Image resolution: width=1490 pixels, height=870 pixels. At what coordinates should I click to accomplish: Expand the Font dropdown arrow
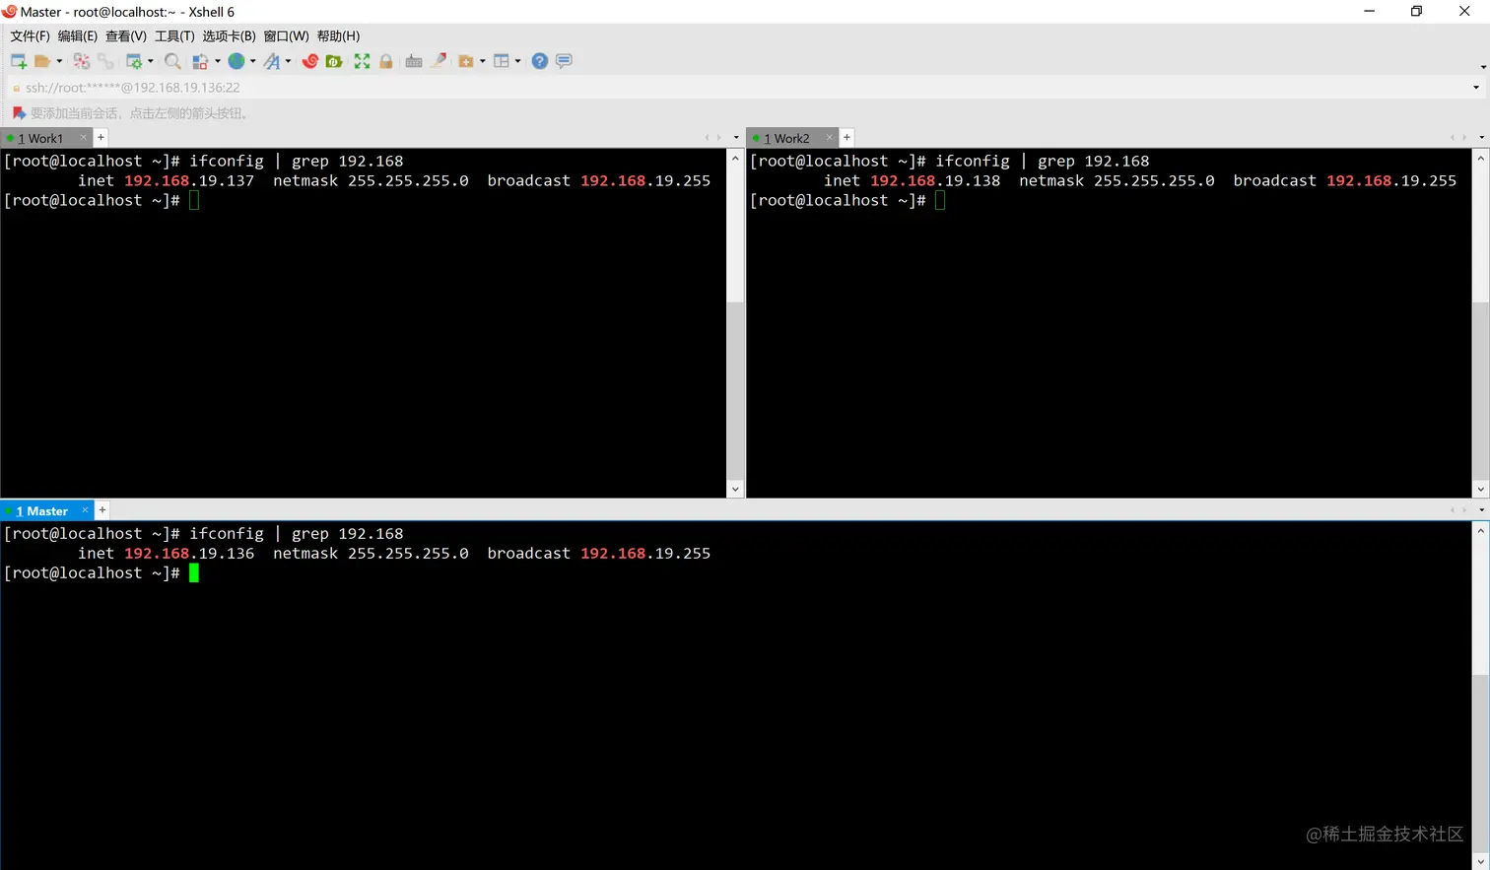(x=289, y=61)
